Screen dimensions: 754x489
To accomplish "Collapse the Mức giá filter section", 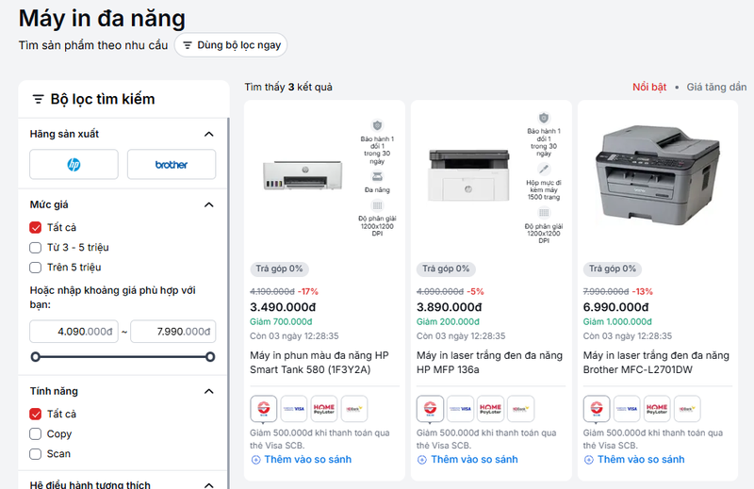I will [x=209, y=204].
